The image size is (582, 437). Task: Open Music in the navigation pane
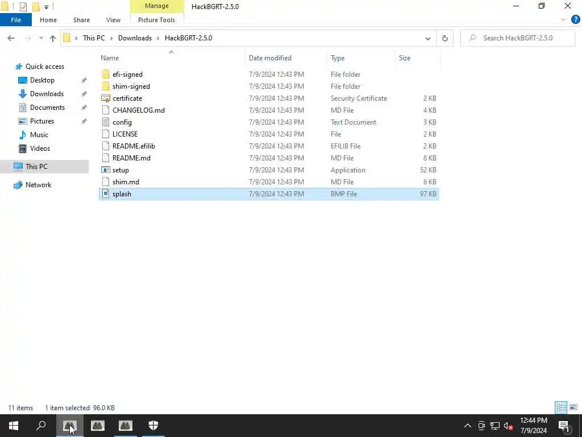[39, 135]
